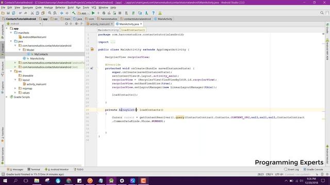Click the Search Everywhere magnifier icon
Viewport: 330px width, 185px height.
(x=322, y=13)
